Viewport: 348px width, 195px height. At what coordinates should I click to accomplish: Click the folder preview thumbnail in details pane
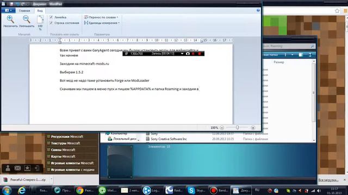tap(120, 161)
